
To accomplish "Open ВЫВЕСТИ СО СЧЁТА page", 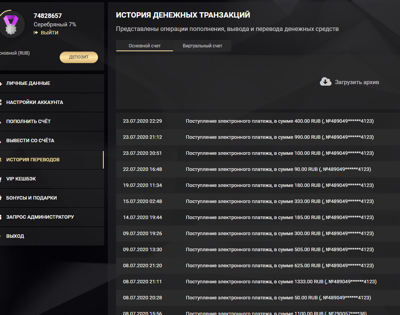I will (30, 141).
